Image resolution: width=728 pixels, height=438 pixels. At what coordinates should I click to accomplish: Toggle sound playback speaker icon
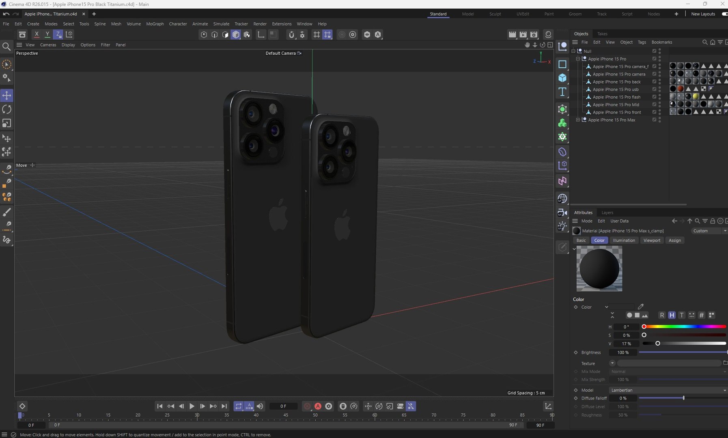[x=260, y=406]
